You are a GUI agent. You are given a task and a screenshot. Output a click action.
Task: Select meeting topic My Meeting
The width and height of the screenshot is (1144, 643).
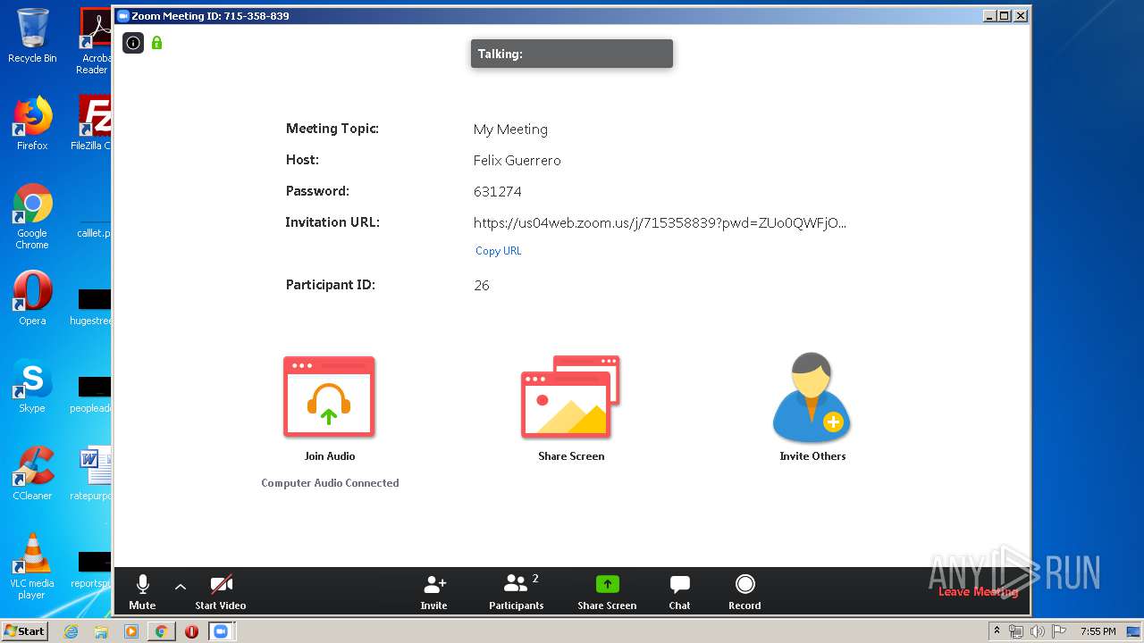coord(510,129)
